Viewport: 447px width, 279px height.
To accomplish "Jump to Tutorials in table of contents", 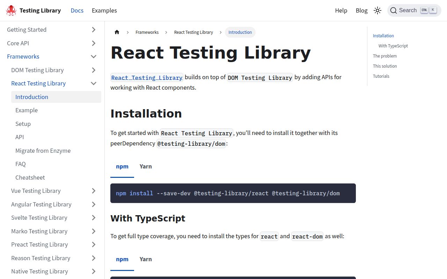I will 381,76.
